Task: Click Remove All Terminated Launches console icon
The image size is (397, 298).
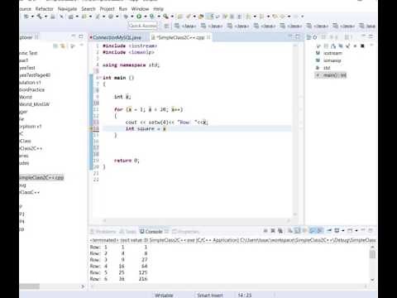Action: point(280,230)
